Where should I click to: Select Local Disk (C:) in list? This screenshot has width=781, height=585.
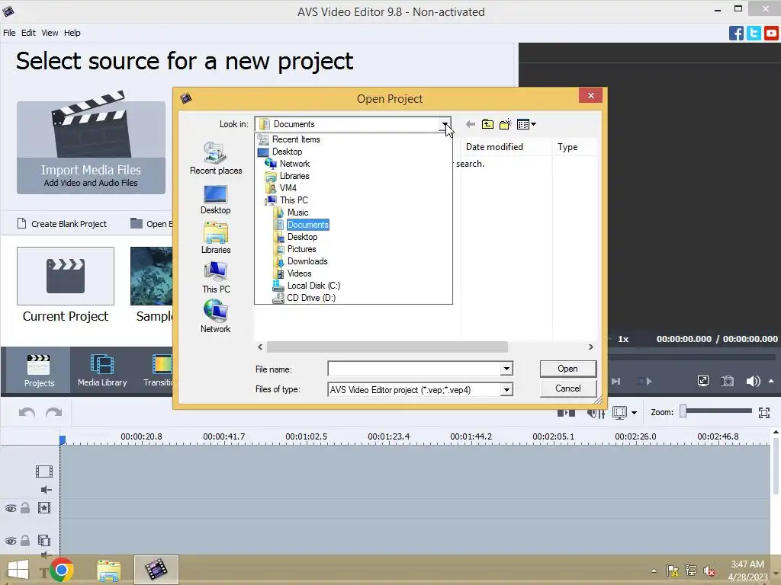tap(313, 286)
